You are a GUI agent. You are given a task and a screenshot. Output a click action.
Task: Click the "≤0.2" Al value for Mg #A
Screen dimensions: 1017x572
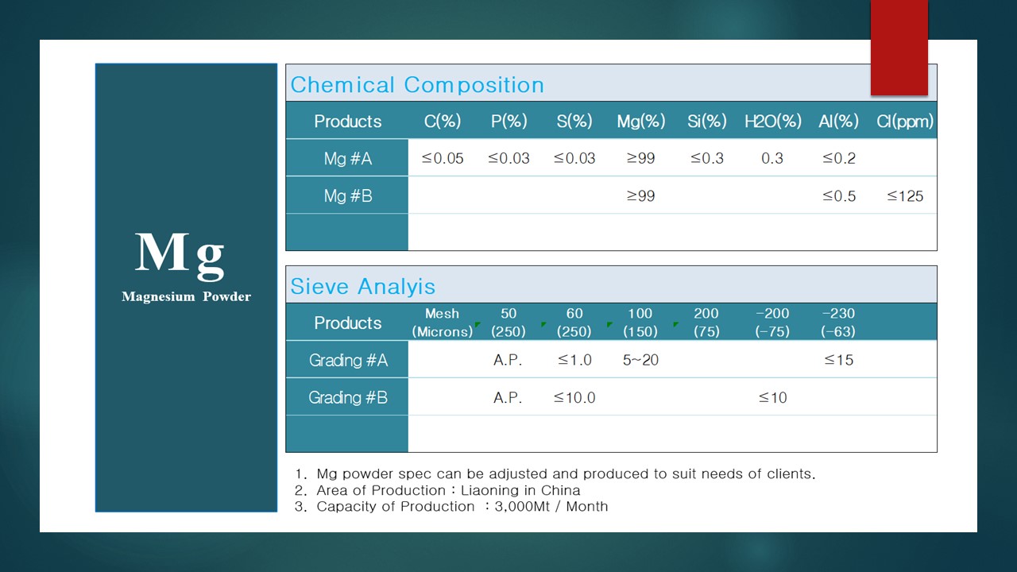(839, 158)
